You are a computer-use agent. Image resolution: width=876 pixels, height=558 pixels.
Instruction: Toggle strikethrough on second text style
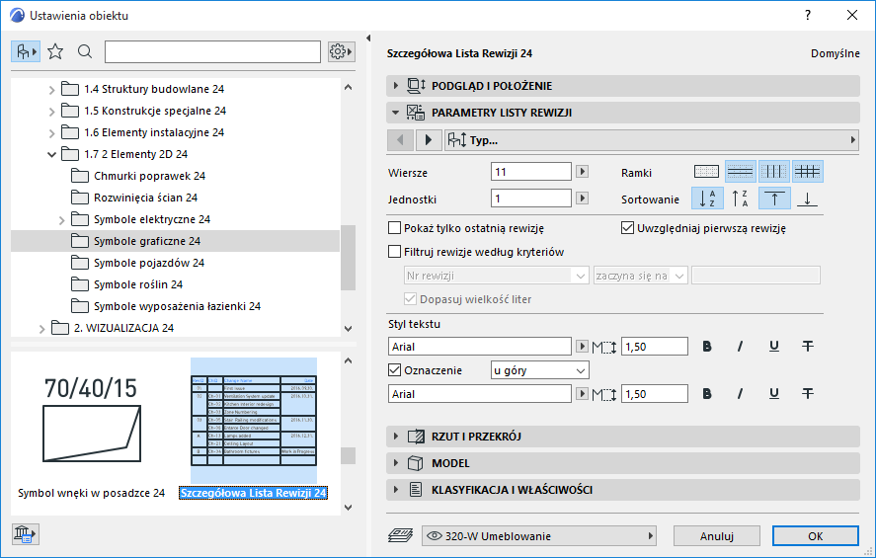click(x=807, y=393)
